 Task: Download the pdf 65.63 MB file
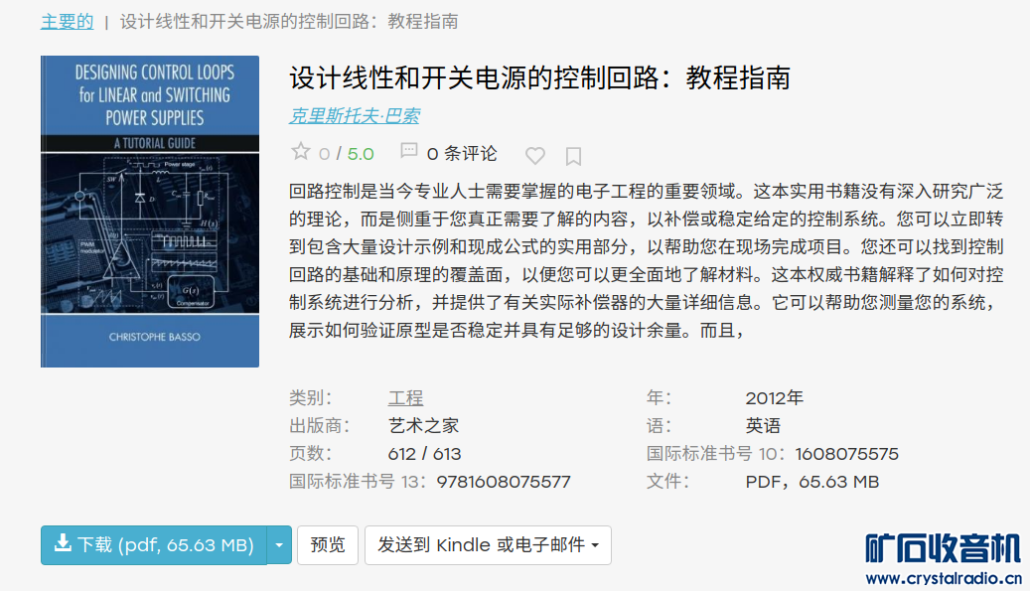pyautogui.click(x=154, y=545)
